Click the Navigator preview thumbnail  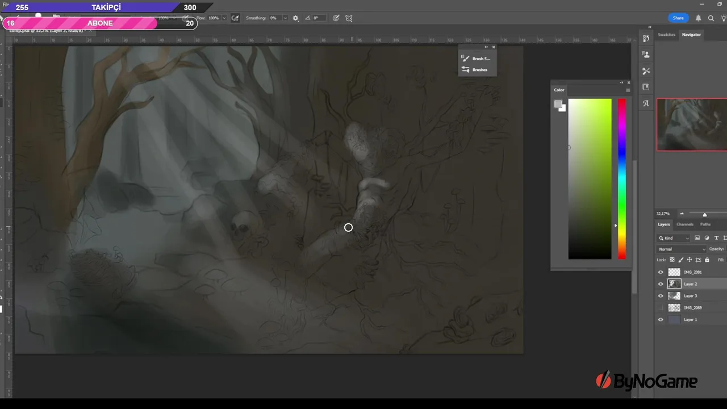[692, 124]
